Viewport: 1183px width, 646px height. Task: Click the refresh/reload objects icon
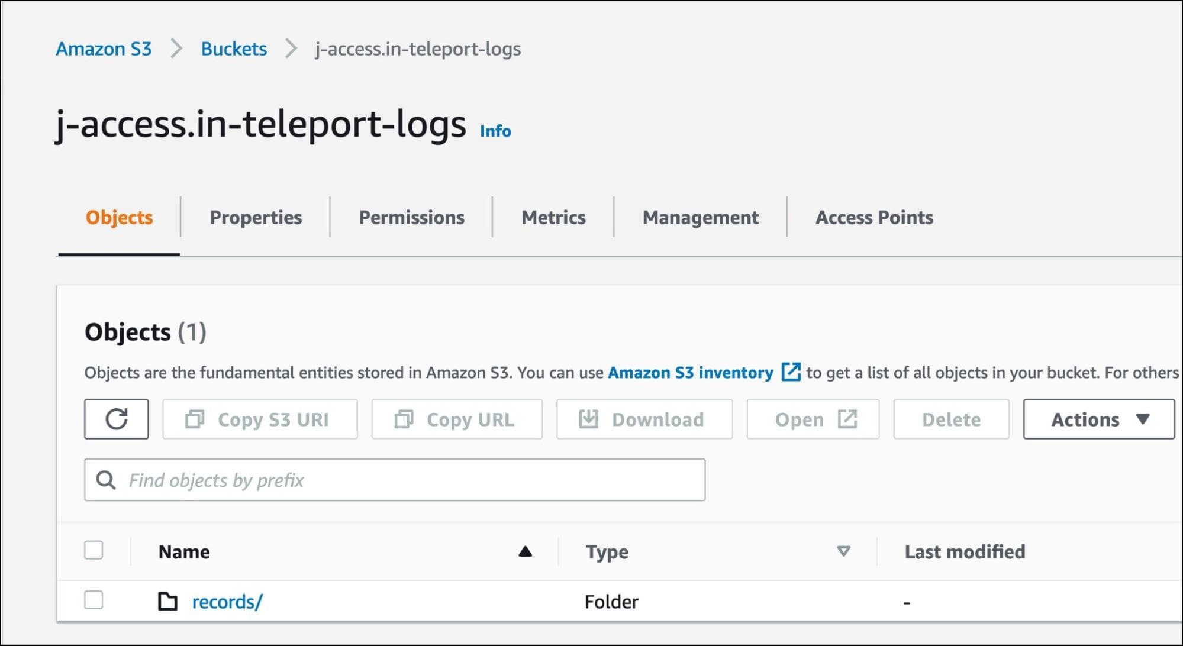coord(116,418)
